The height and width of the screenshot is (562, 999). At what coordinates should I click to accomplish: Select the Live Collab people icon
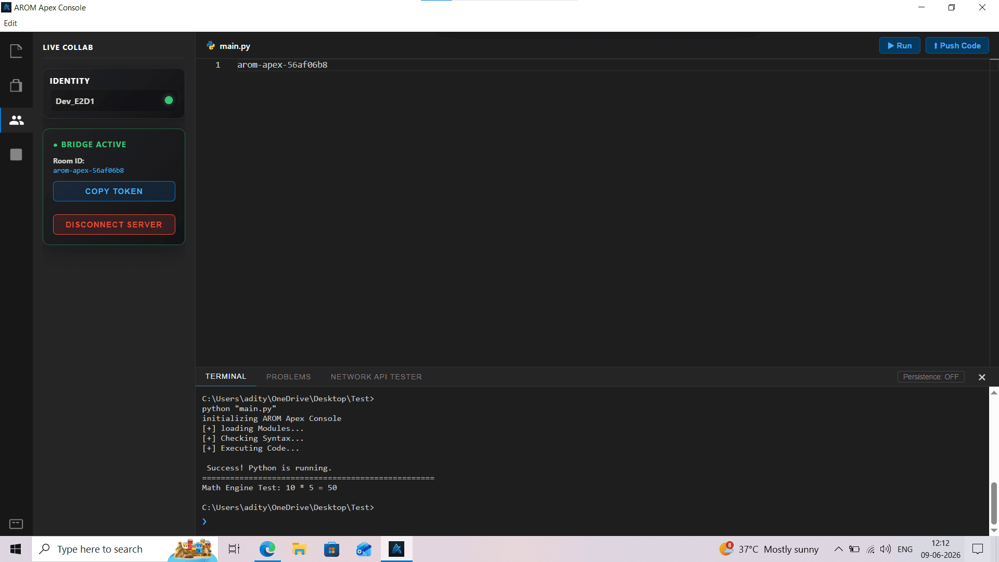17,120
